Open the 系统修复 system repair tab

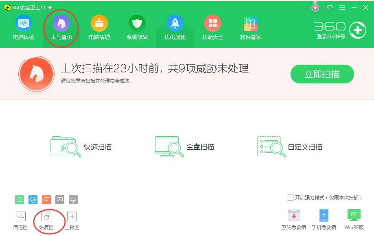pyautogui.click(x=137, y=28)
